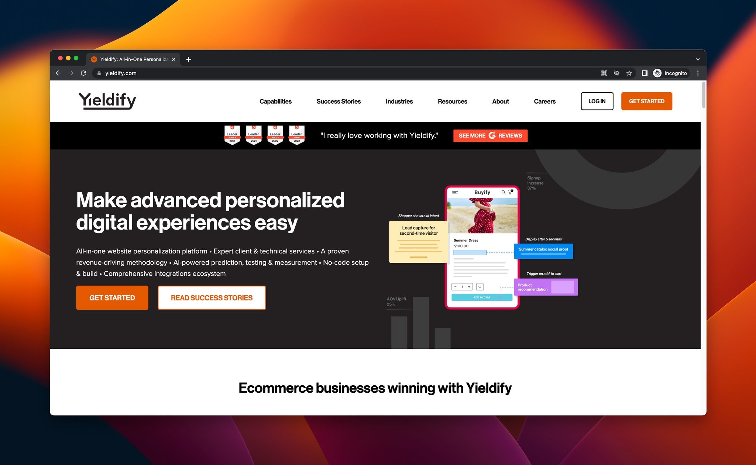Click the SEE MORE G2 REVIEWS button

click(x=489, y=135)
